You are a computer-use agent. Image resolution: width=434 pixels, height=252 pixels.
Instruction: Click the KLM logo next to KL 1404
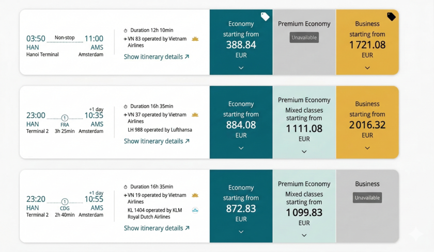tap(195, 210)
